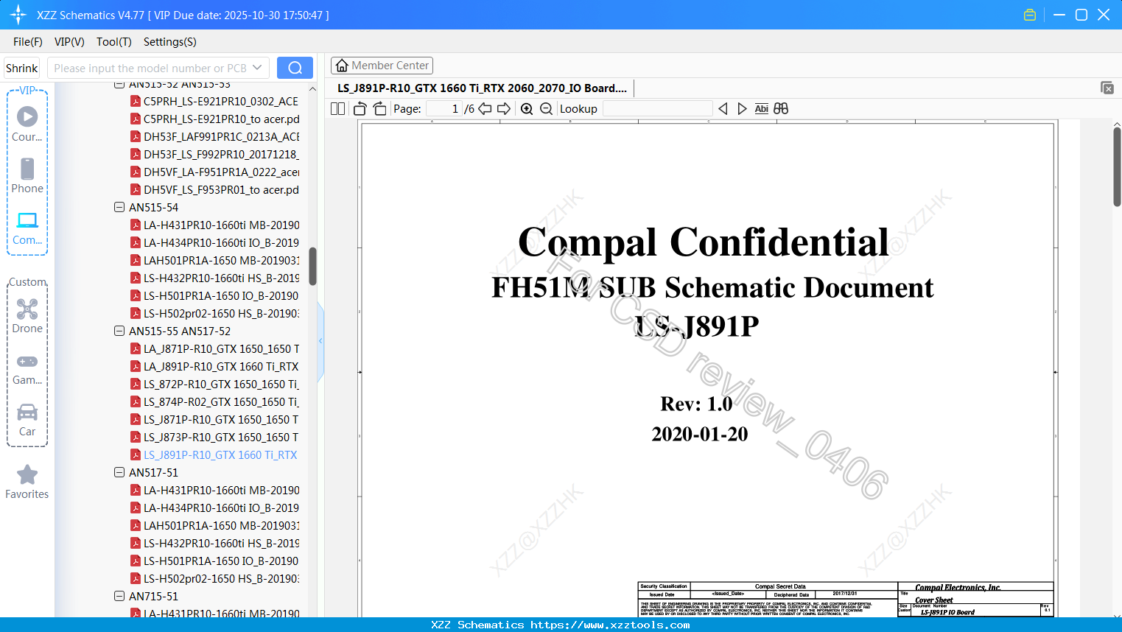1122x632 pixels.
Task: Open LA-H431PR10-1660ti MB under AN515-54
Action: click(x=221, y=225)
